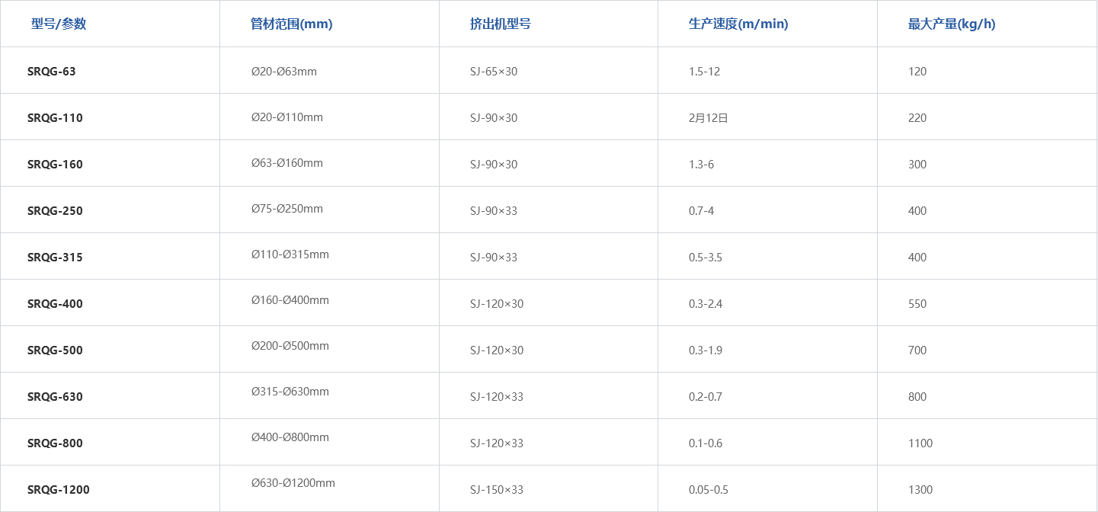Select the SRQG-250 row label
1098x512 pixels.
click(55, 211)
